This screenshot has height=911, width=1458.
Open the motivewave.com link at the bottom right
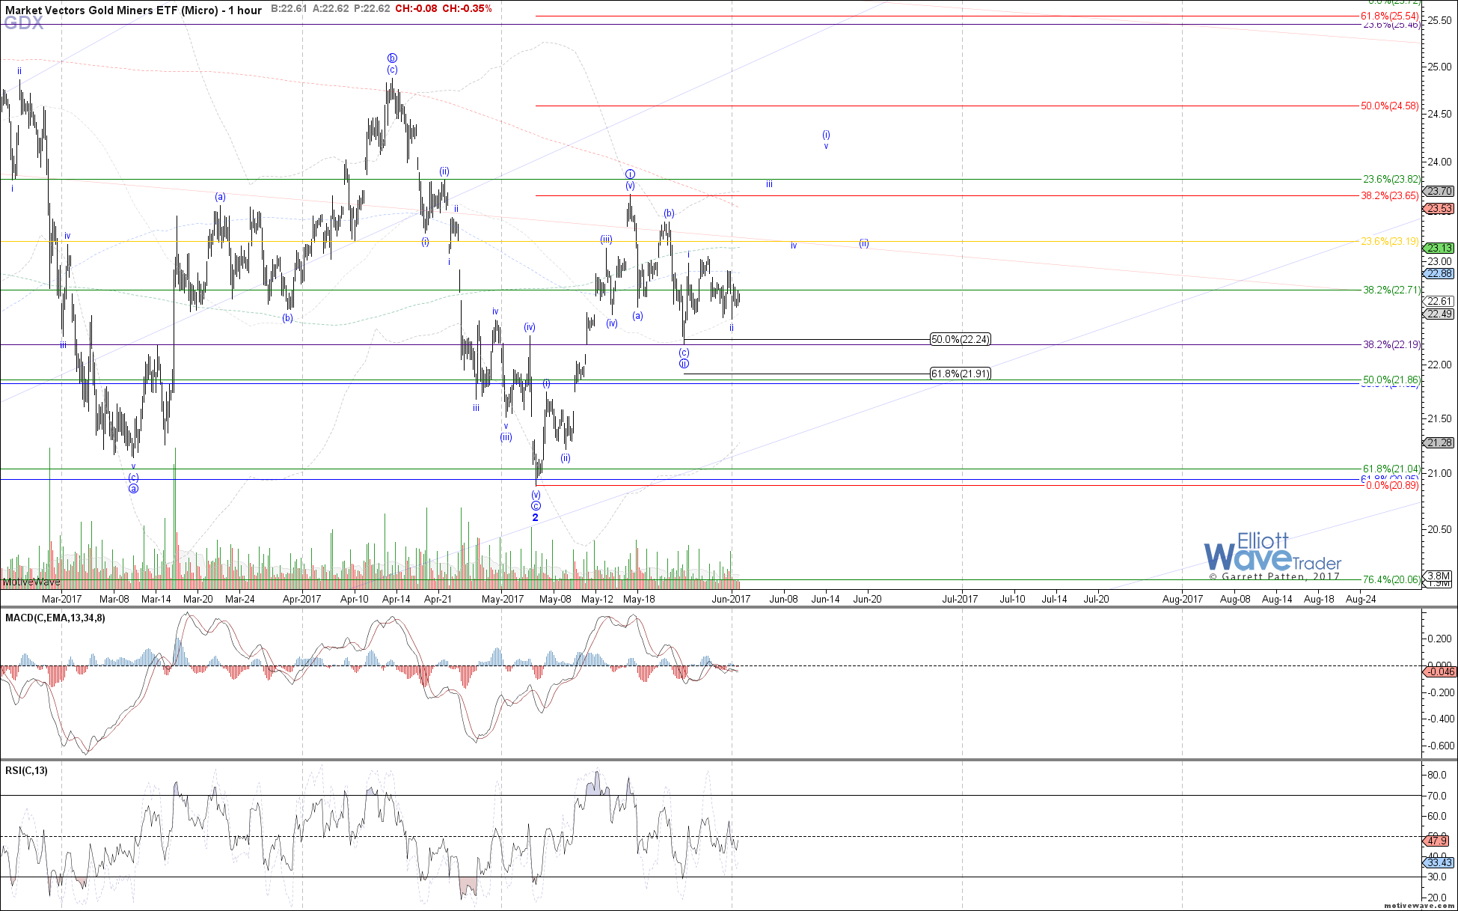click(1418, 905)
